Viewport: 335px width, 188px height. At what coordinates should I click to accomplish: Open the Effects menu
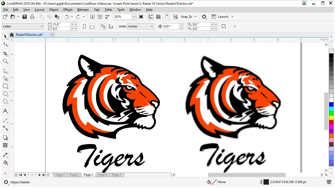click(x=68, y=10)
